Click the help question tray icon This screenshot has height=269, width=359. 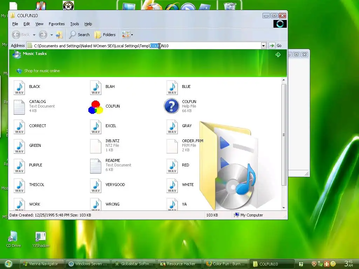click(301, 264)
